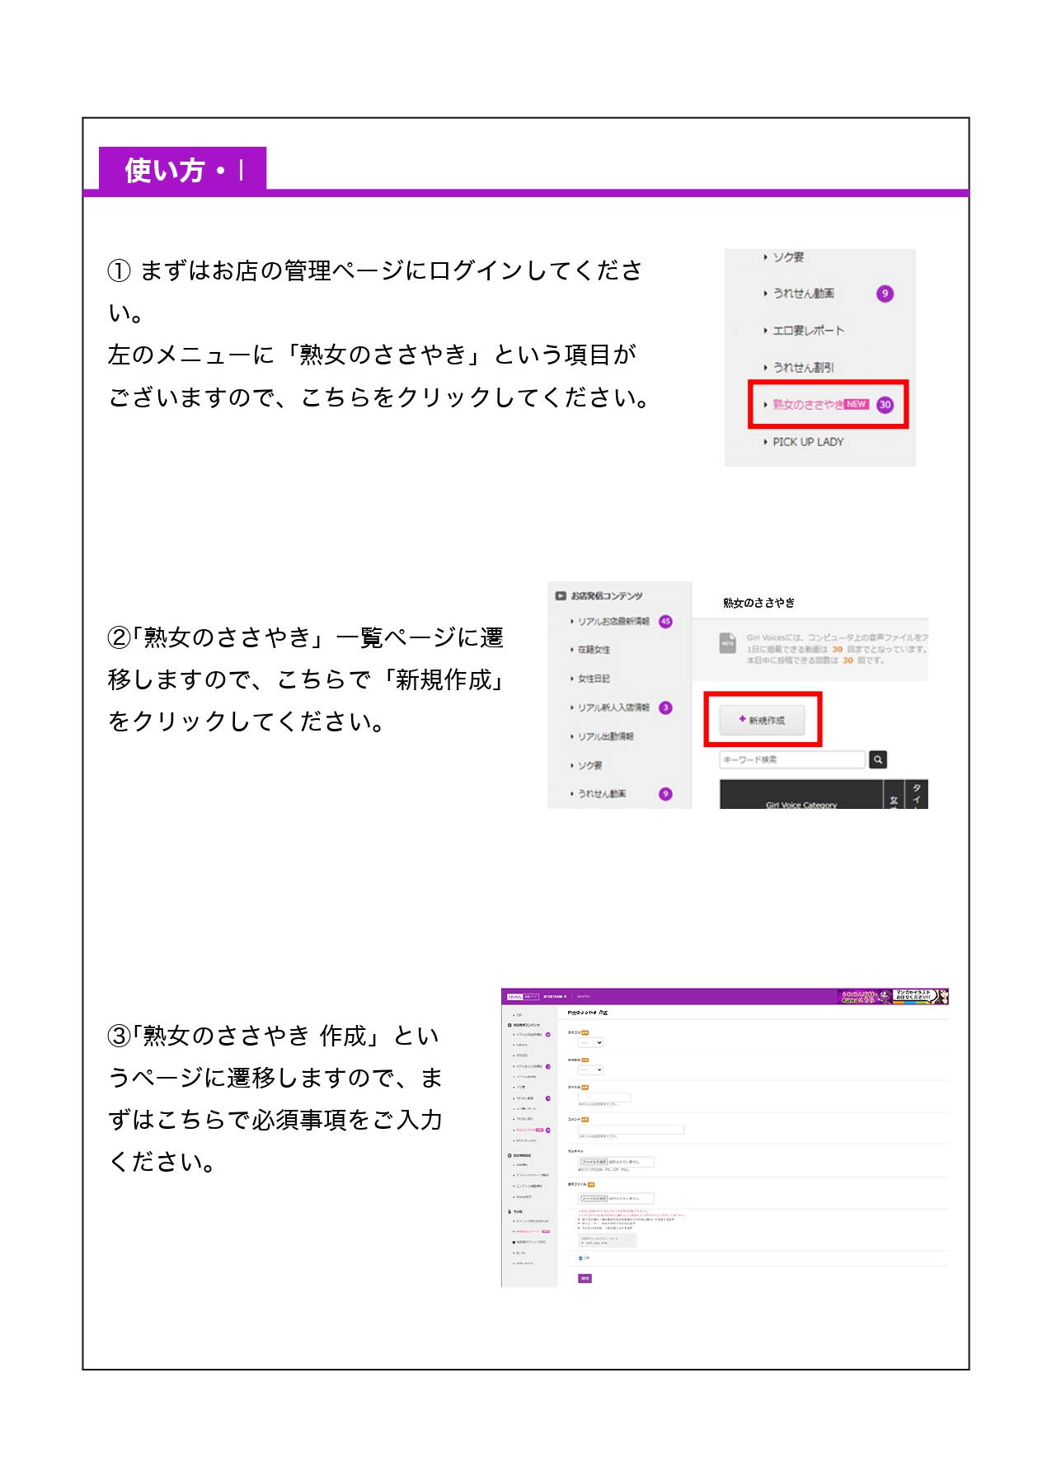Toggle the checked checkbox above the save button
This screenshot has width=1052, height=1476.
click(x=580, y=1258)
